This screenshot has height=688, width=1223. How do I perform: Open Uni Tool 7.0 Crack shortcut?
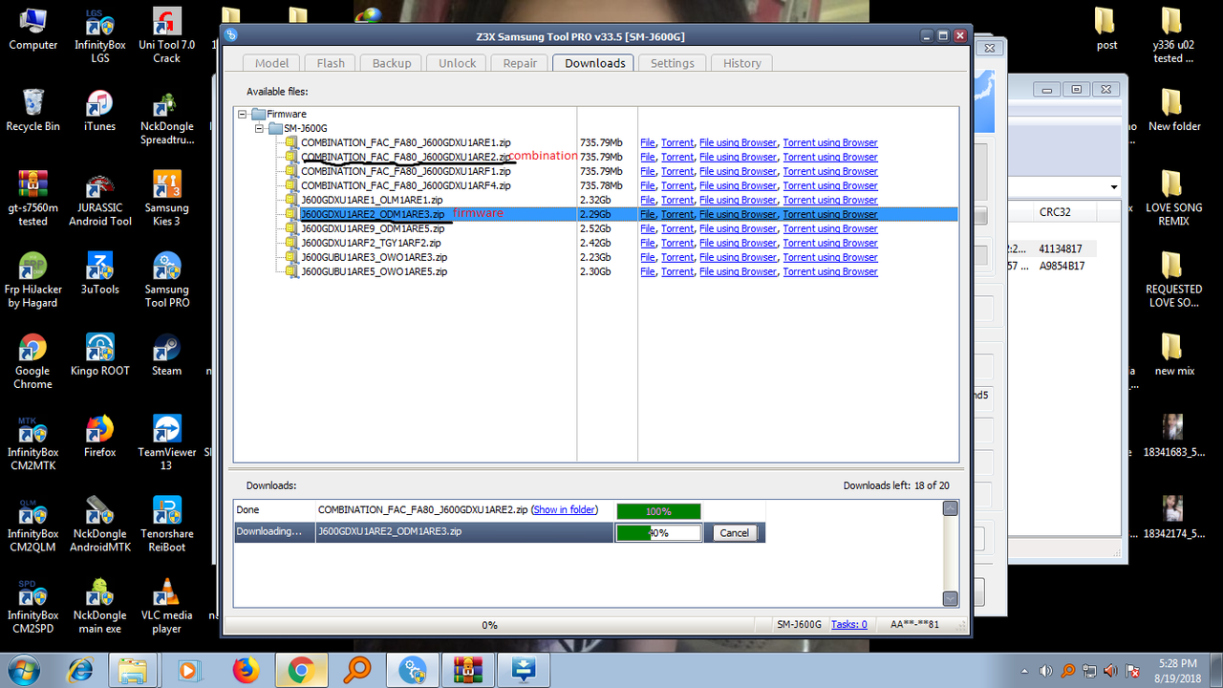pyautogui.click(x=166, y=35)
